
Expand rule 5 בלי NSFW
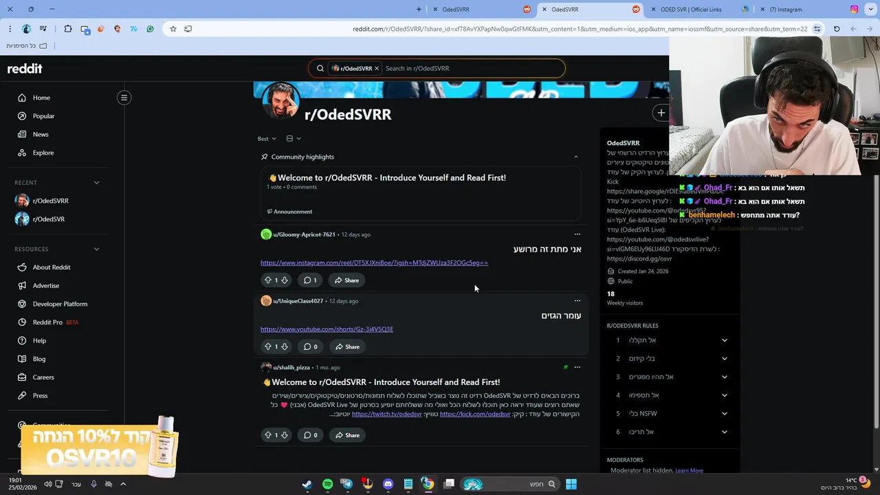(x=724, y=414)
